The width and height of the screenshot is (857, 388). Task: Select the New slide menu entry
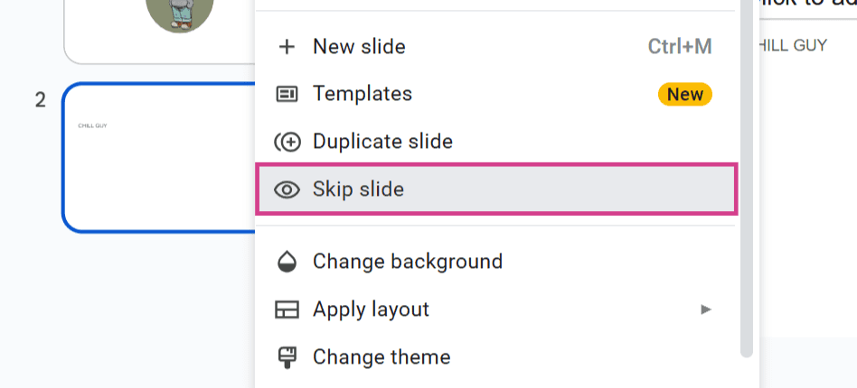point(497,47)
